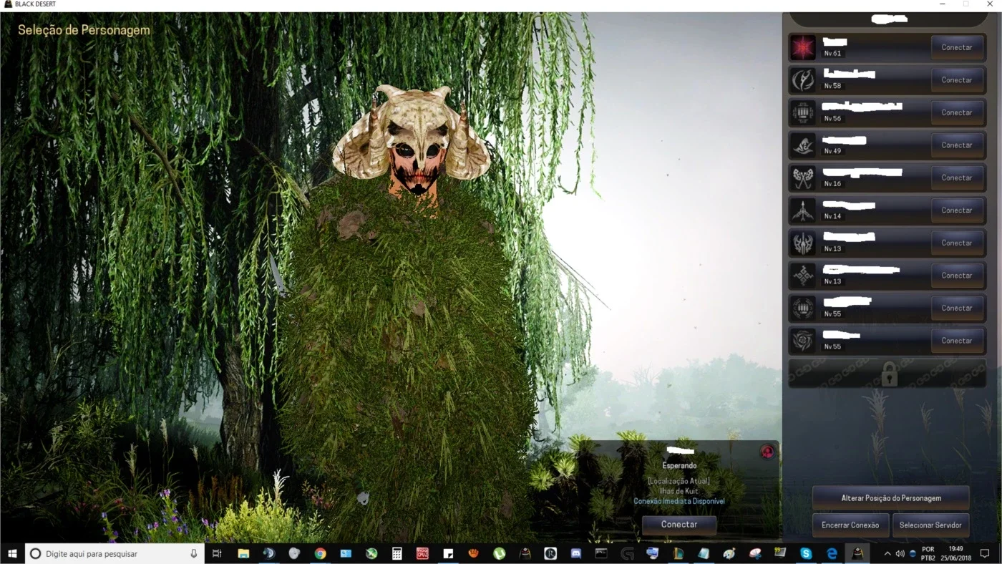Click the Encerrar Conexão button
Viewport: 1002px width, 564px height.
pyautogui.click(x=850, y=525)
